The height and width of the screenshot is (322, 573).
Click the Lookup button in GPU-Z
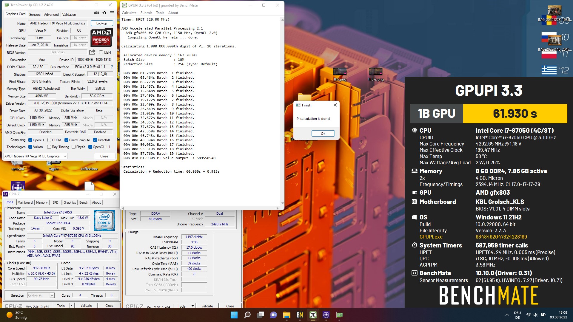(101, 23)
